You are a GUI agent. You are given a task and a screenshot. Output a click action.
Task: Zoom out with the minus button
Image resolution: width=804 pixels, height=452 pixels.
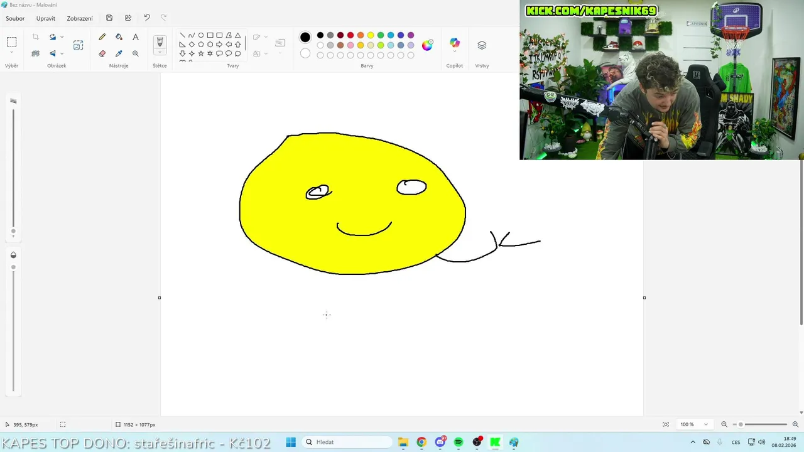pyautogui.click(x=724, y=424)
